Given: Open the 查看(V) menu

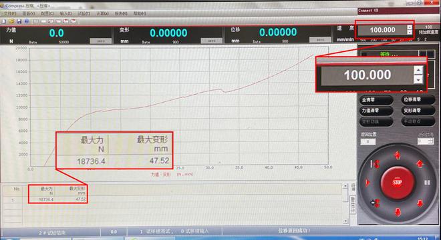Looking at the screenshot, I should (x=29, y=13).
